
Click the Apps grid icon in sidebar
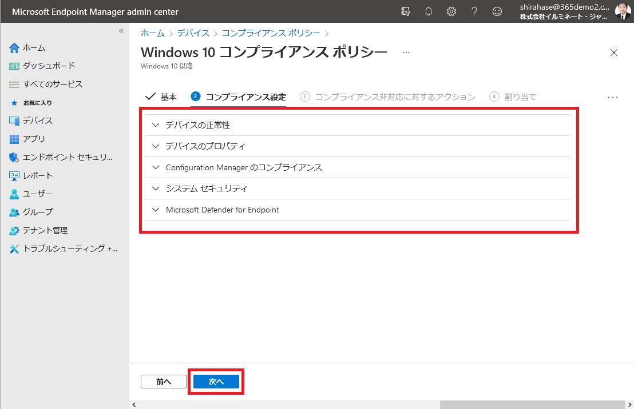(x=14, y=139)
